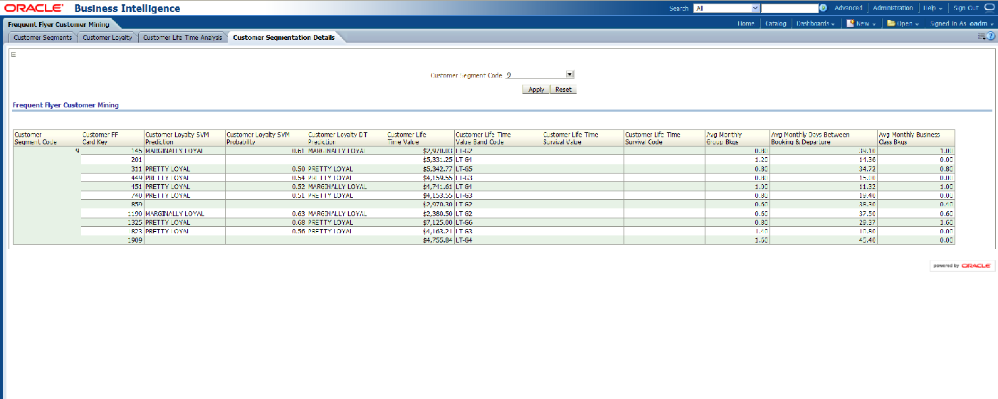Click the Oracle logo in header
The height and width of the screenshot is (399, 998).
tap(33, 9)
